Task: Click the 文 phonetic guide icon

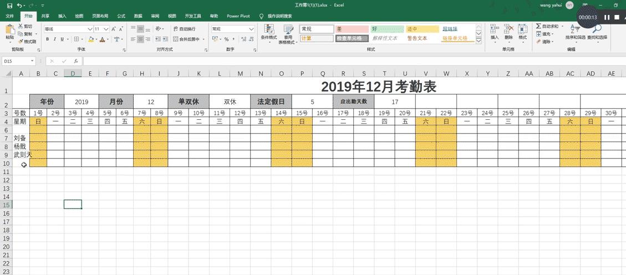Action: coord(116,39)
